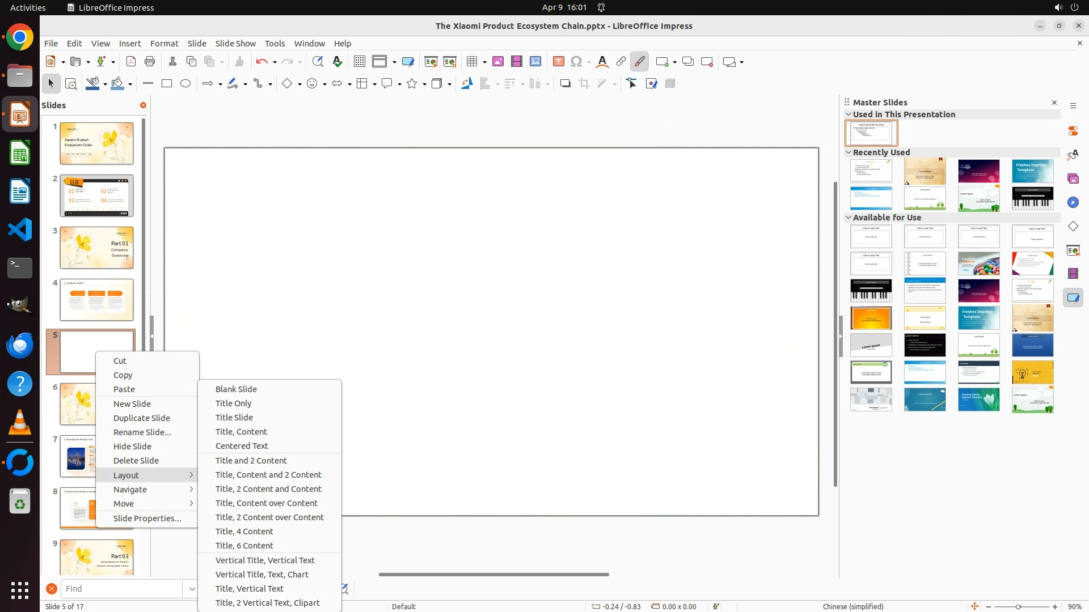This screenshot has width=1089, height=612.
Task: Click the Crop Image tool icon
Action: [x=584, y=84]
